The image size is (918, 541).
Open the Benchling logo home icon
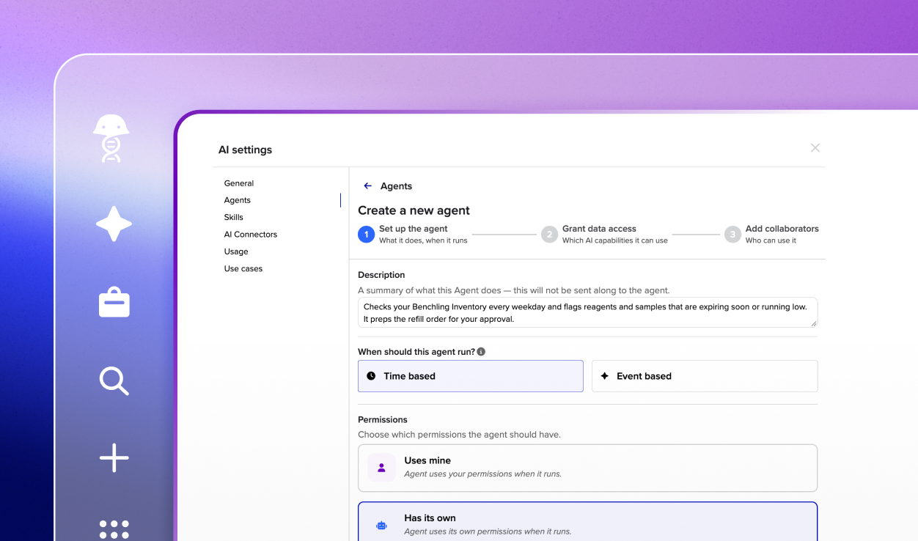coord(111,139)
